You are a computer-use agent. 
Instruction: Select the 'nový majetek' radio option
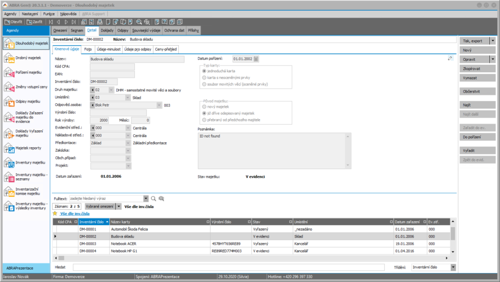[204, 107]
